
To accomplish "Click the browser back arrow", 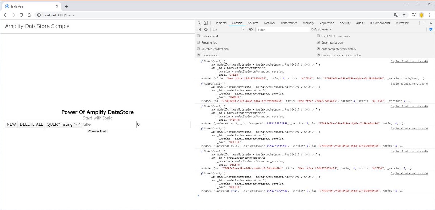I will 5,15.
